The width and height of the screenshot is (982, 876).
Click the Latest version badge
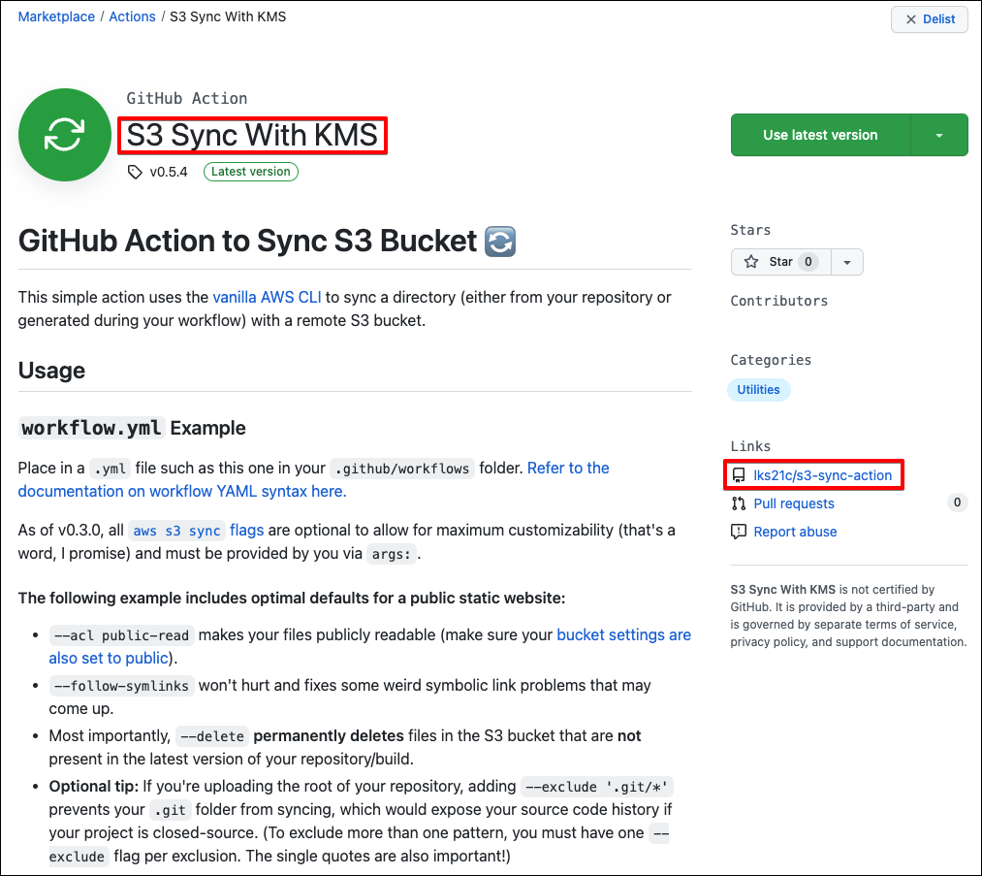pyautogui.click(x=250, y=172)
